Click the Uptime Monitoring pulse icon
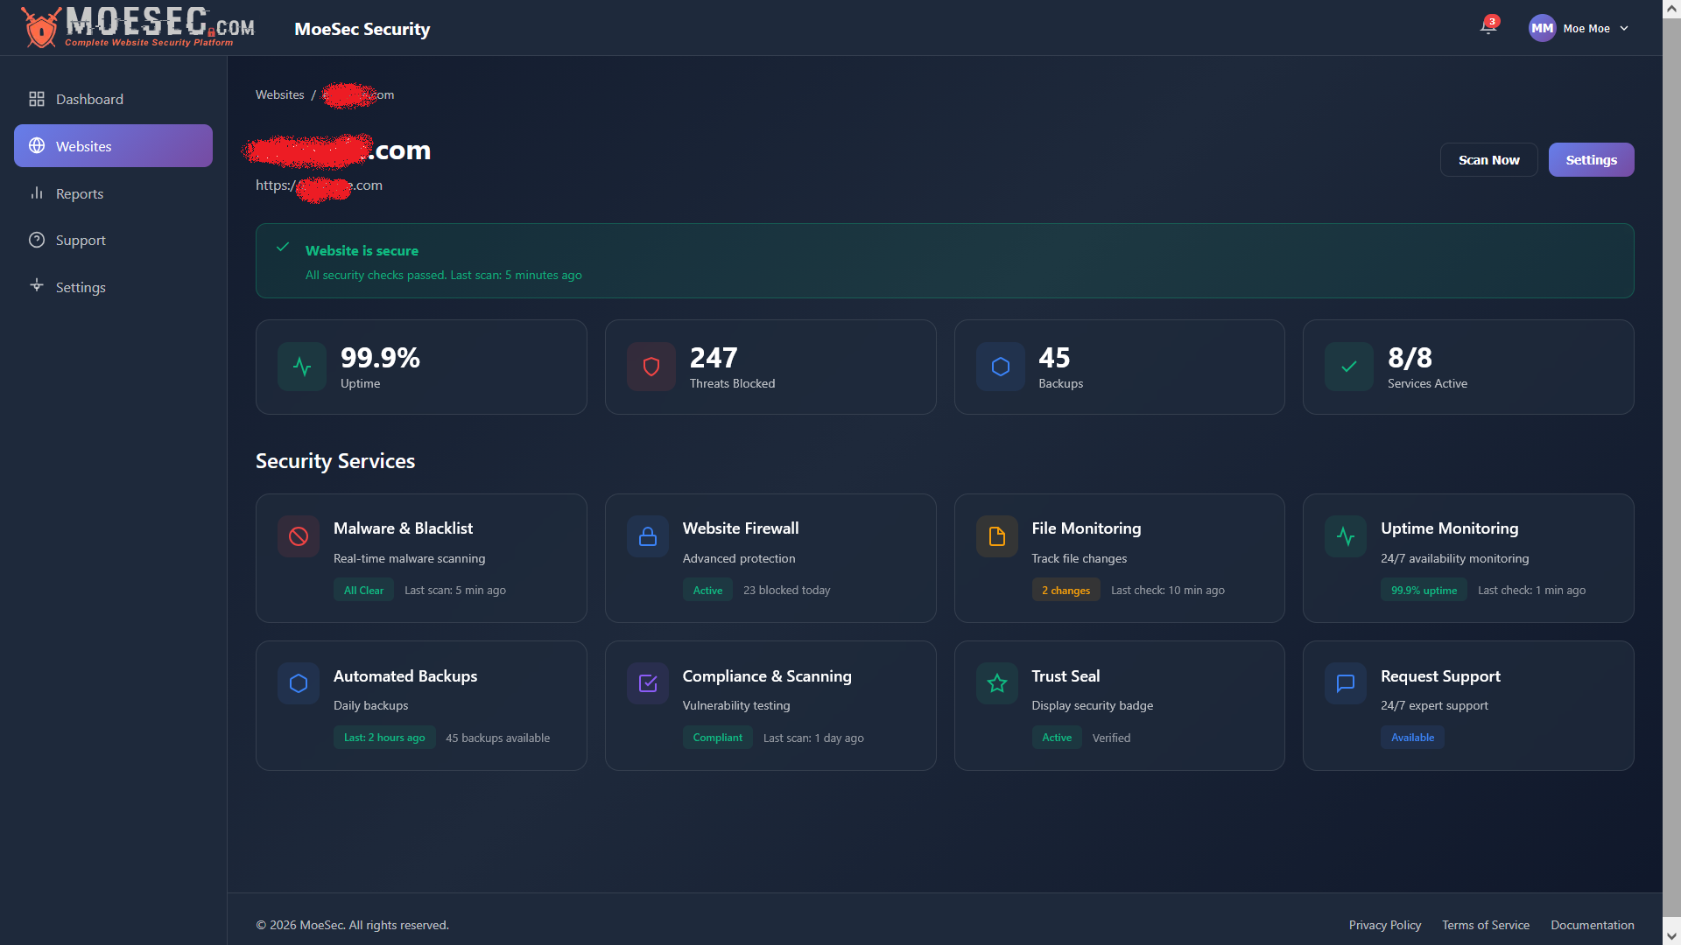1681x945 pixels. point(1346,536)
